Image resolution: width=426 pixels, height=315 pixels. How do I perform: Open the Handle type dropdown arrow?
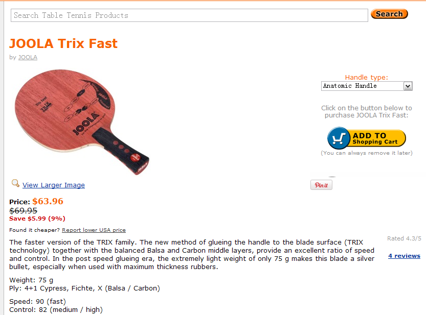click(x=408, y=86)
